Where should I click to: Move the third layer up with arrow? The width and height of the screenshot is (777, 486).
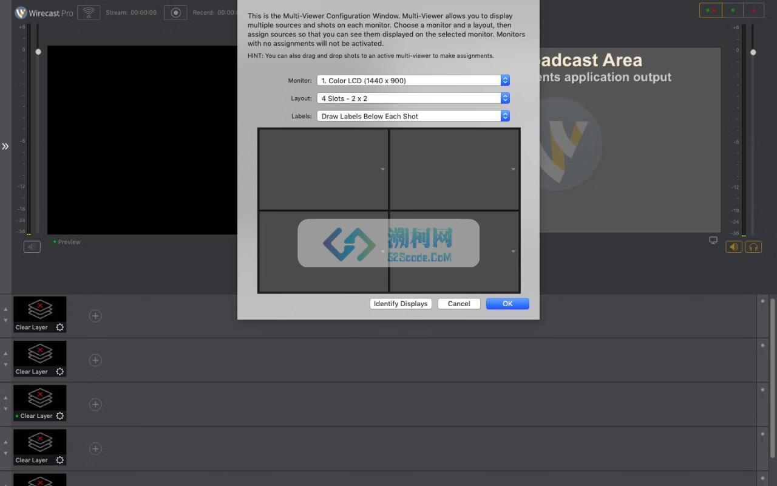pyautogui.click(x=5, y=398)
